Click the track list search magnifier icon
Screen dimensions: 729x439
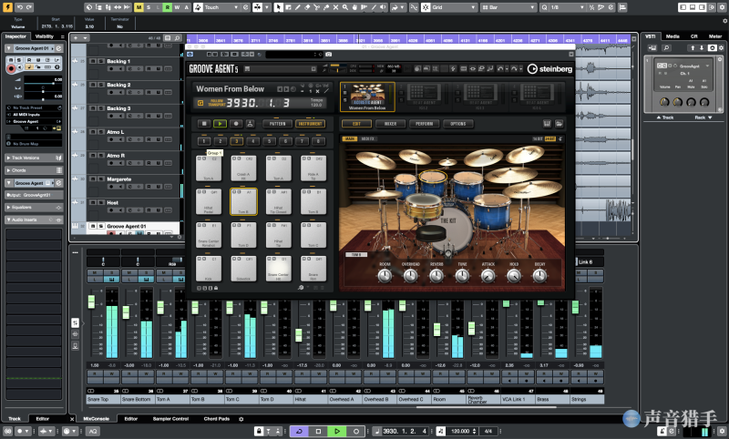177,38
